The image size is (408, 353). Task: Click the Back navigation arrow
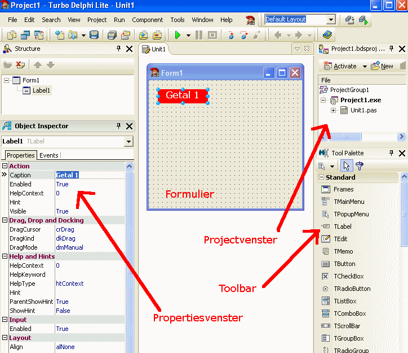pyautogui.click(x=278, y=35)
